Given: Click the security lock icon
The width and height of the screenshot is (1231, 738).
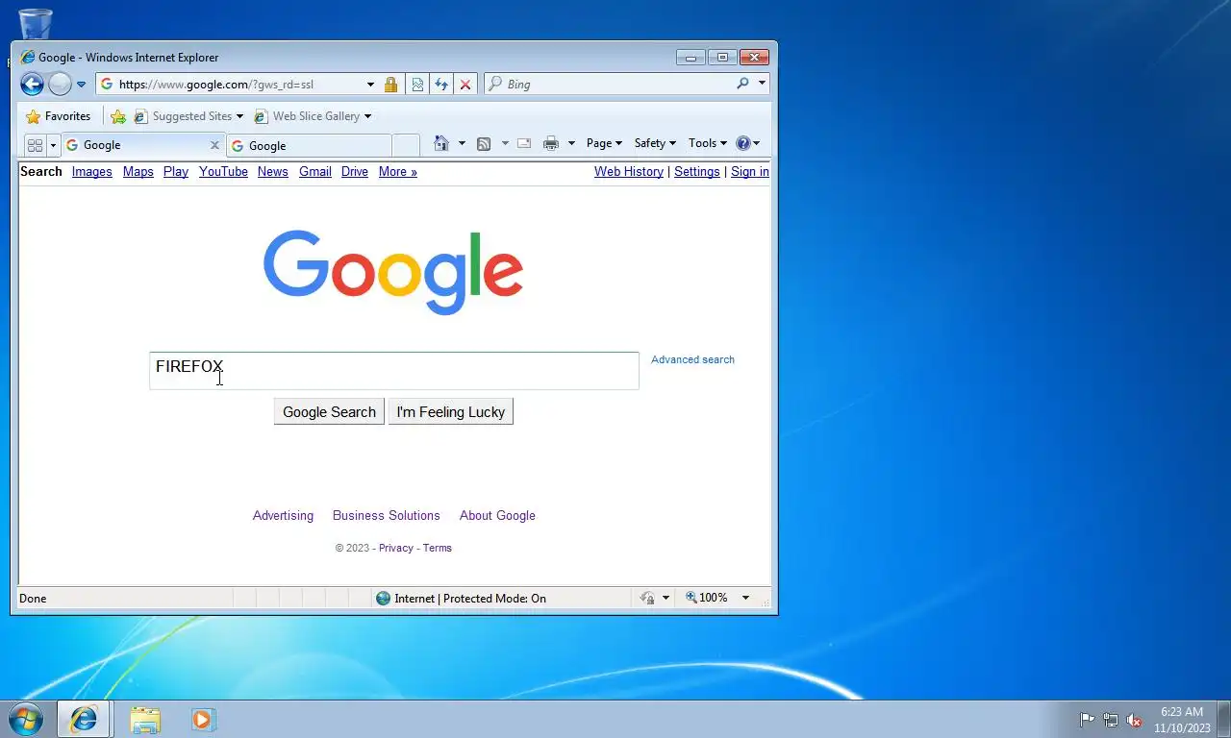Looking at the screenshot, I should [390, 85].
